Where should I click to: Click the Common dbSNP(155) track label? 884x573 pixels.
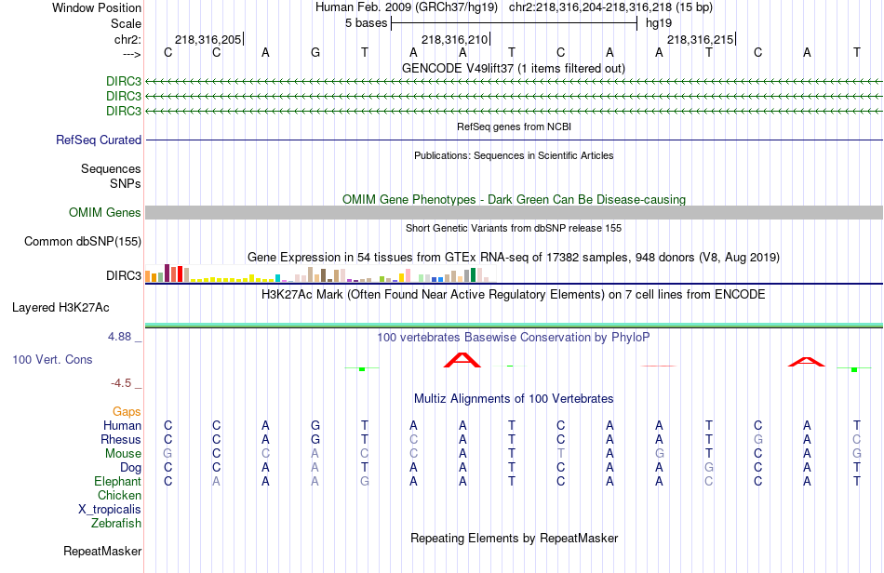tap(82, 241)
